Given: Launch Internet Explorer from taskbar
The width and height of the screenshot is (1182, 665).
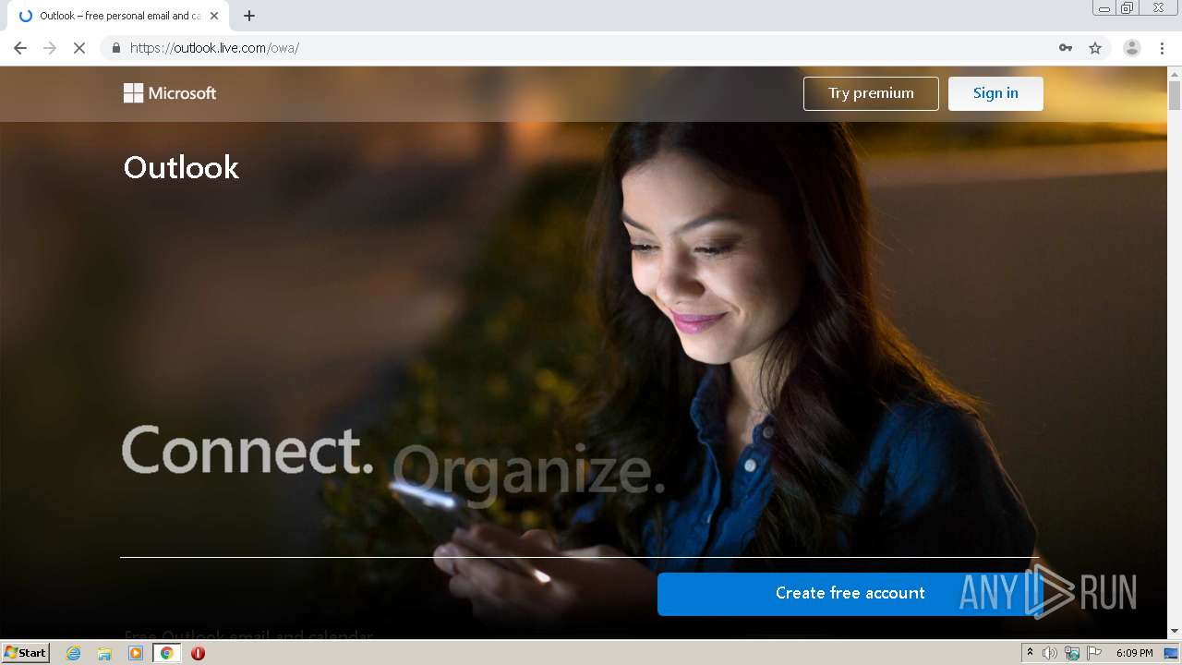Looking at the screenshot, I should (x=74, y=653).
